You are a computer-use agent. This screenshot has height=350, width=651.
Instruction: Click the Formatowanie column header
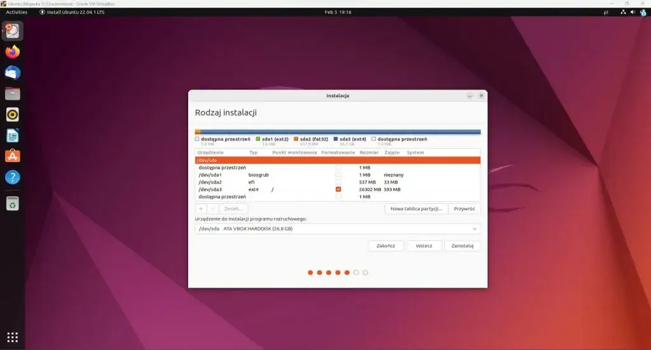pos(338,152)
